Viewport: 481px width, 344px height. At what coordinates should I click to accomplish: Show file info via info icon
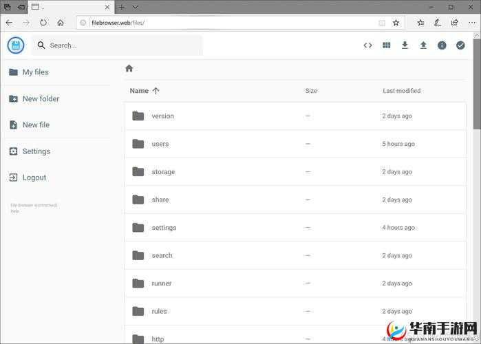click(x=442, y=45)
